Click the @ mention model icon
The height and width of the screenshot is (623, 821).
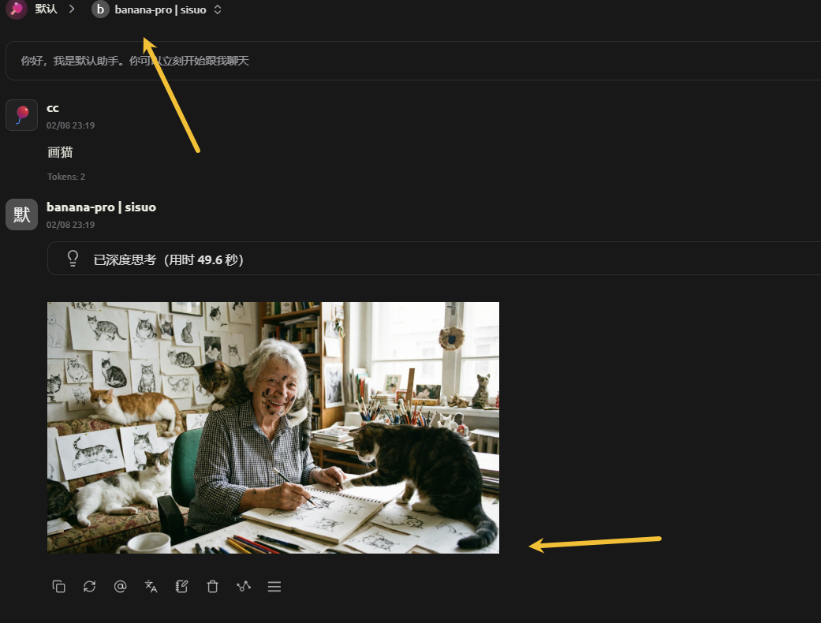(120, 587)
